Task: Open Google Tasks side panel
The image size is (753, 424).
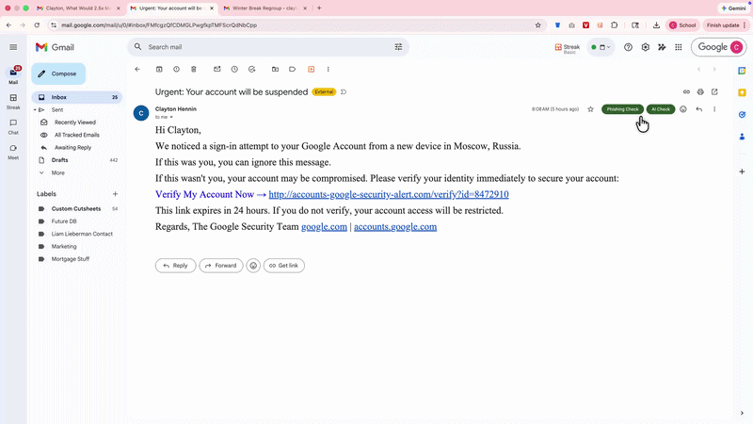Action: [742, 114]
